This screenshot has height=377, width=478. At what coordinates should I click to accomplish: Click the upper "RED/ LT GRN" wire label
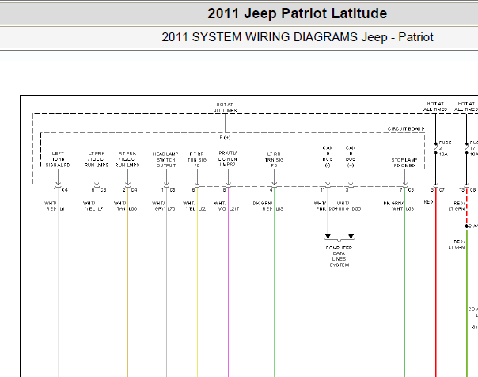pos(457,206)
